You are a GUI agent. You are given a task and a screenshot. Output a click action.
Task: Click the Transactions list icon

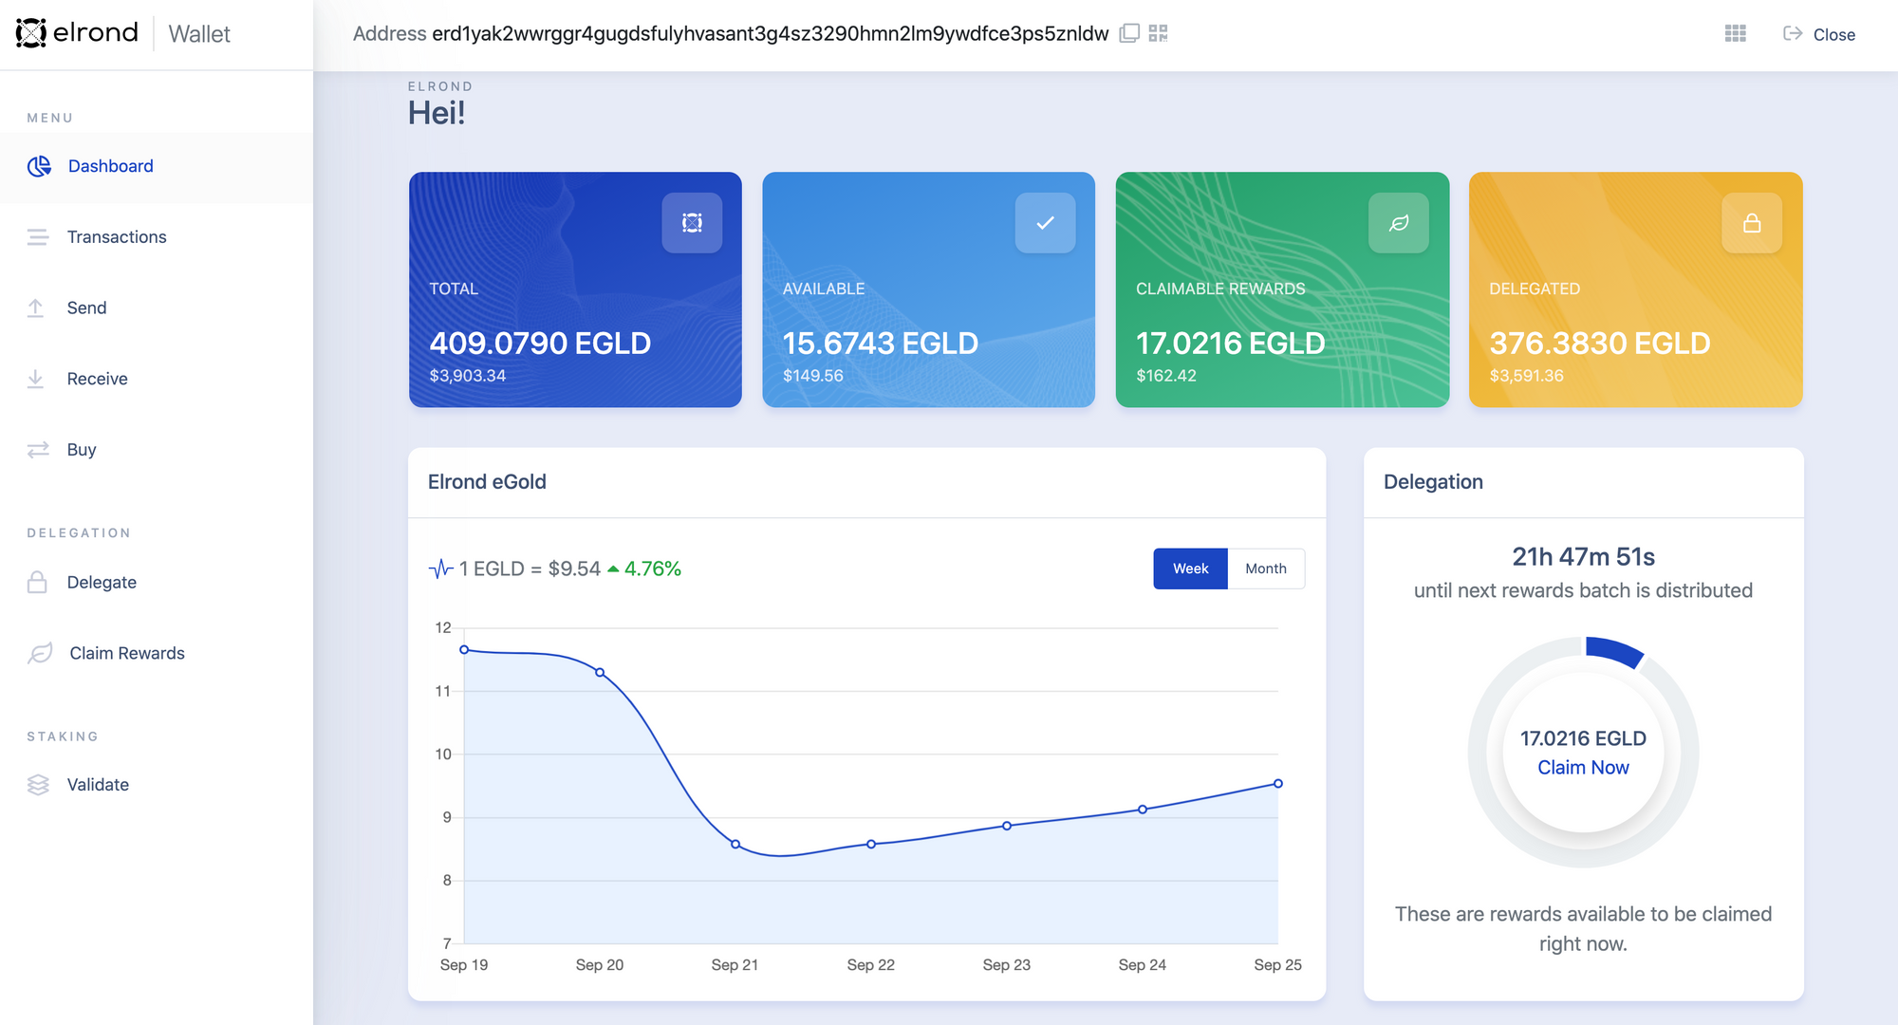click(37, 237)
